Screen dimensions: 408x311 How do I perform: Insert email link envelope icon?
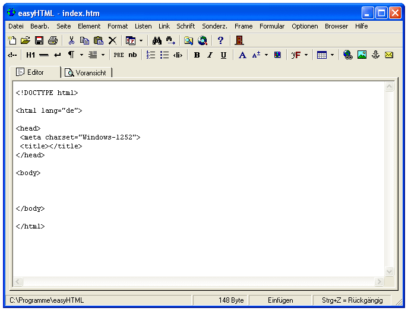[x=389, y=55]
